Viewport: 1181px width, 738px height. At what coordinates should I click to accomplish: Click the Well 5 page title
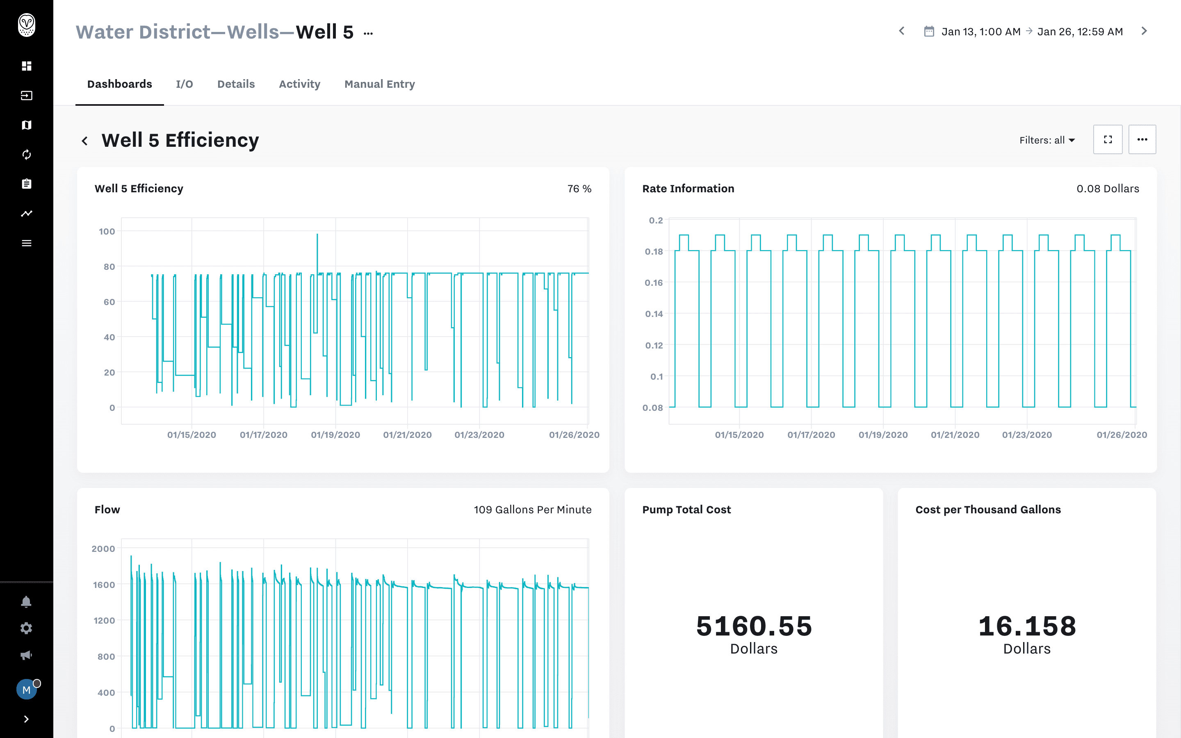coord(324,32)
